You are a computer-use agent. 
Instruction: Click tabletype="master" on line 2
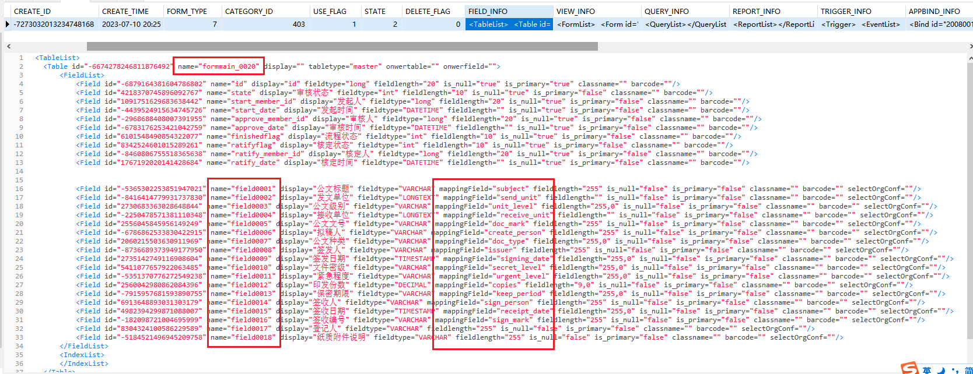coord(345,66)
